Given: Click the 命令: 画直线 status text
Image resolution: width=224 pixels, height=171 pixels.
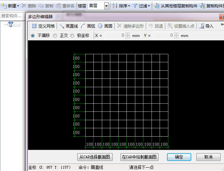Looking at the screenshot, I should pos(91,167).
